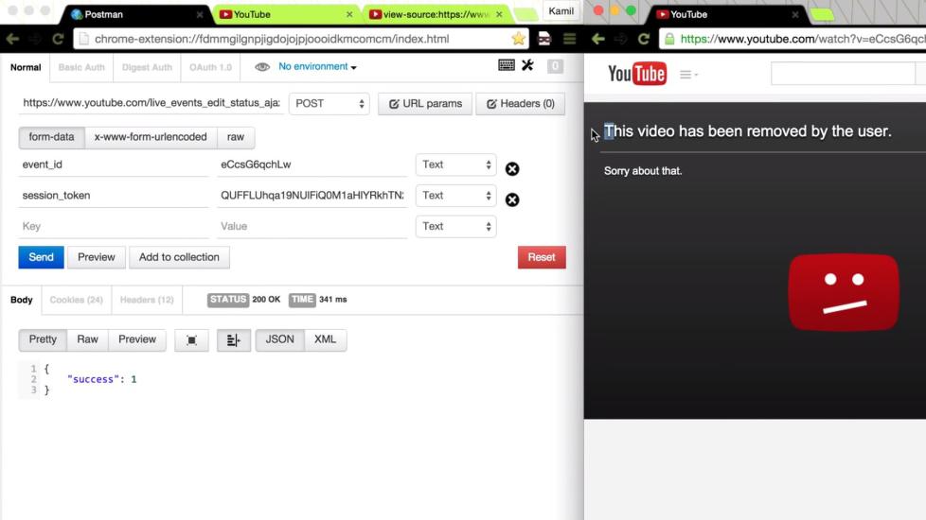
Task: Select the Basic Auth tab
Action: click(x=81, y=67)
